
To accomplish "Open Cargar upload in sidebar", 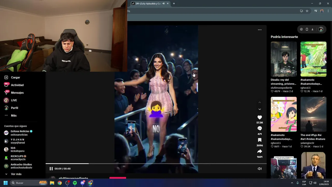I will point(12,77).
